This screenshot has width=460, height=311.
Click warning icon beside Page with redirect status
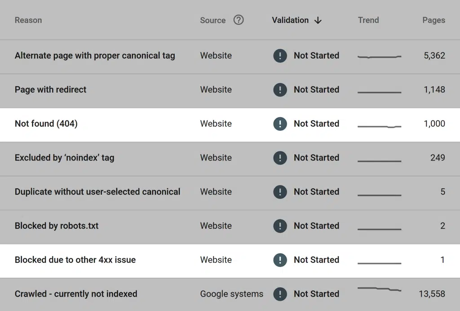click(x=280, y=89)
